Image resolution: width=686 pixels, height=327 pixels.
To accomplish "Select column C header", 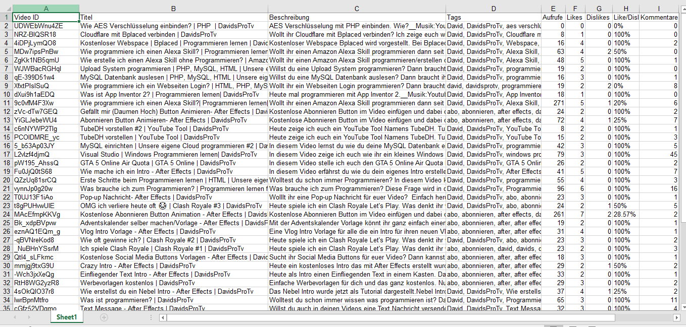I will [x=357, y=9].
